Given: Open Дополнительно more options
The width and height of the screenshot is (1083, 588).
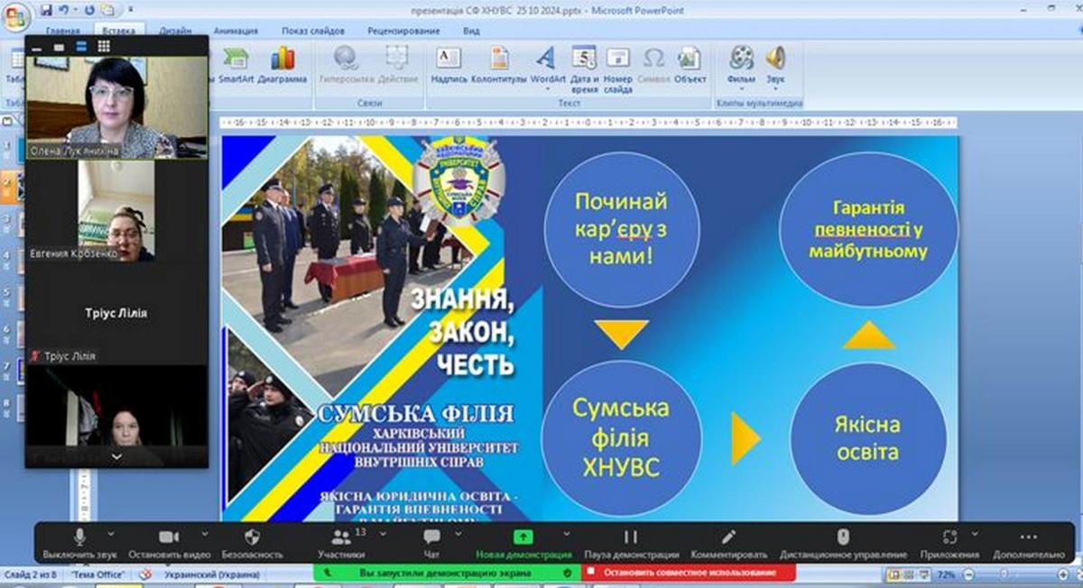Looking at the screenshot, I should tap(1028, 544).
